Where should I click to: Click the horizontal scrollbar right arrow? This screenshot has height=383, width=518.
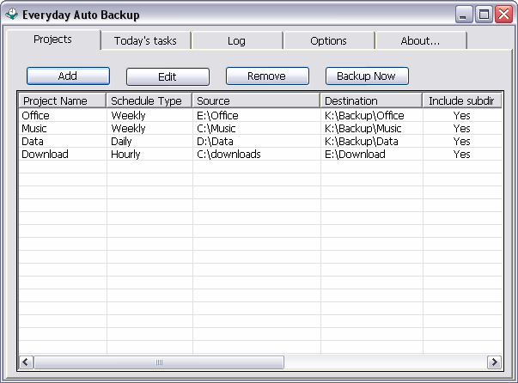click(x=494, y=362)
